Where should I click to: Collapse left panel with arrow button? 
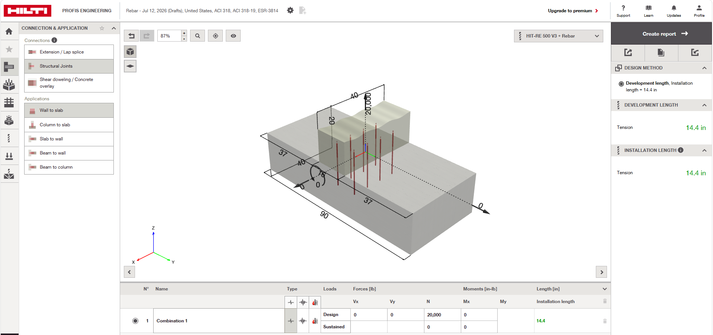(x=129, y=272)
